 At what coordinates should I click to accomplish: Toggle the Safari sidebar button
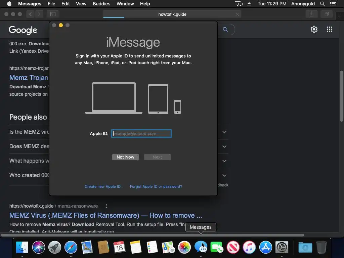(x=53, y=14)
